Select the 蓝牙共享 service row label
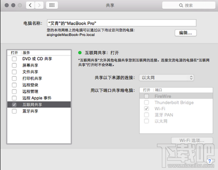218x170 pixels. click(x=30, y=111)
